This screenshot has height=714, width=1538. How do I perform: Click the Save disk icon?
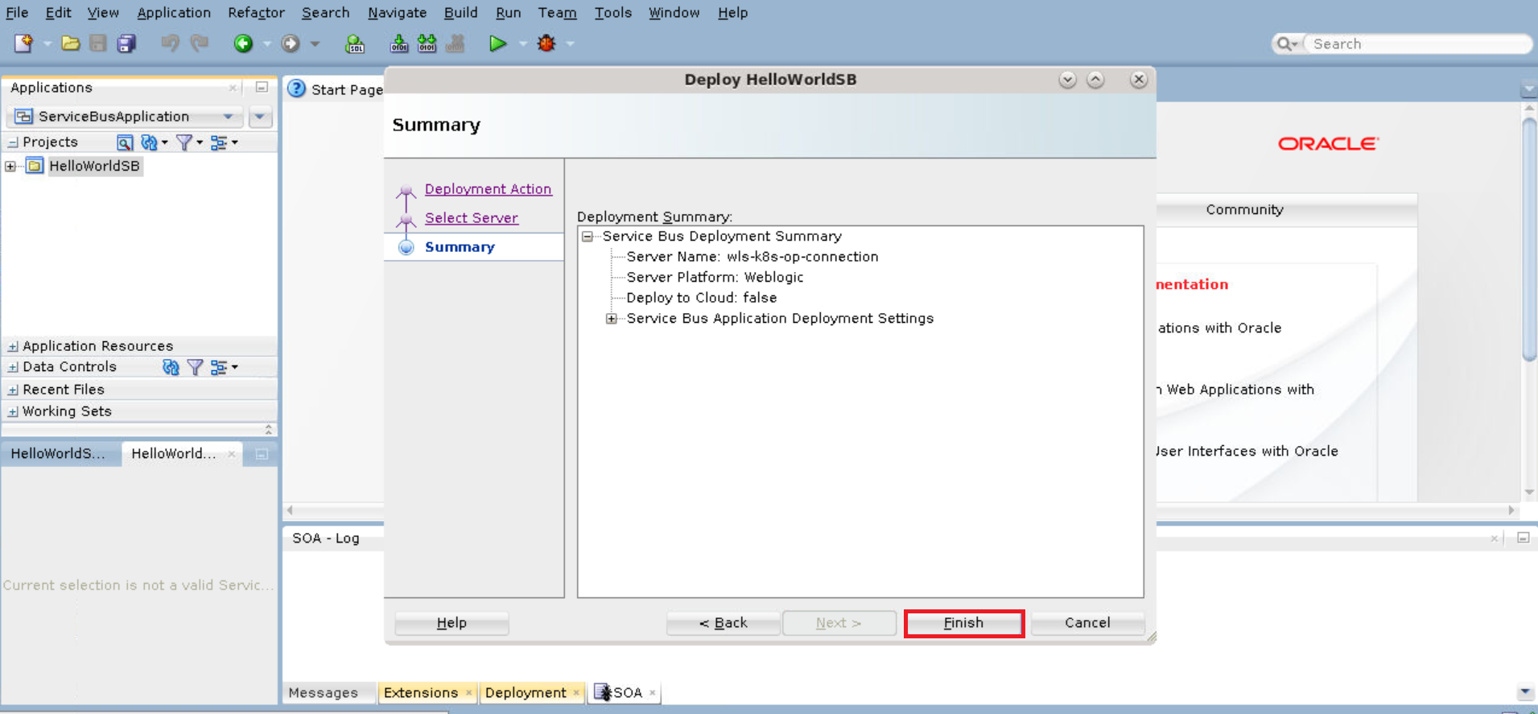(98, 43)
